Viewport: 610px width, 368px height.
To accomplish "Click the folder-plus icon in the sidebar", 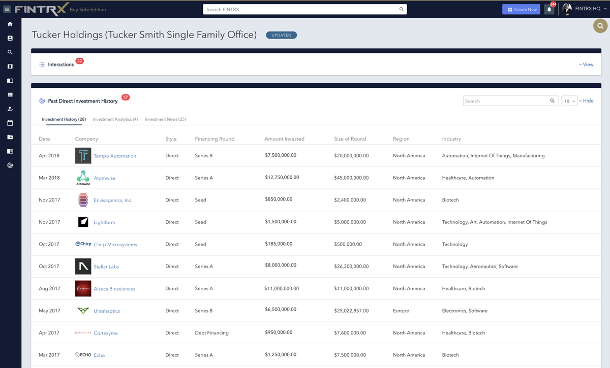I will tap(10, 137).
